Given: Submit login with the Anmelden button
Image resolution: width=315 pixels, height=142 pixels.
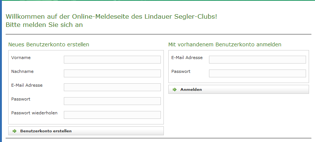Looking at the screenshot, I should (238, 89).
